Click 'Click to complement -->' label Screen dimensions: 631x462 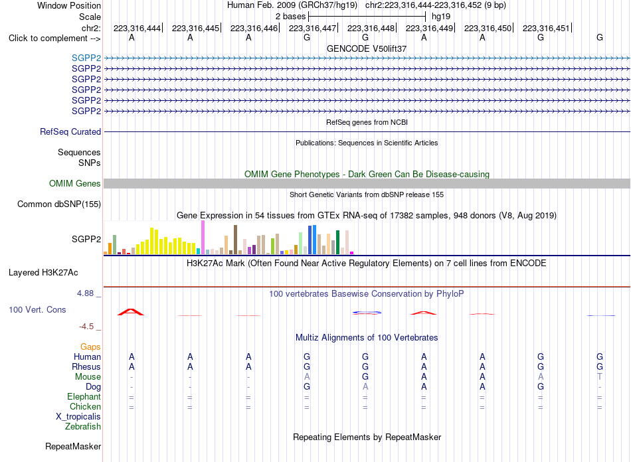pos(54,38)
